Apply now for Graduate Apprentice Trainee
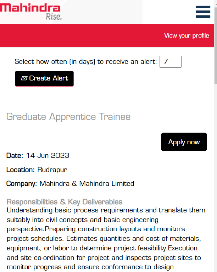This screenshot has height=272, width=217. pos(184,142)
